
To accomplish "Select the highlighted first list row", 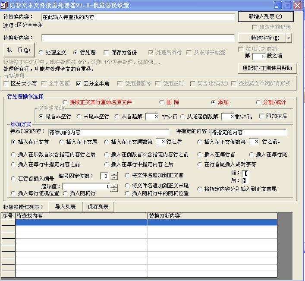I will click(x=146, y=222).
